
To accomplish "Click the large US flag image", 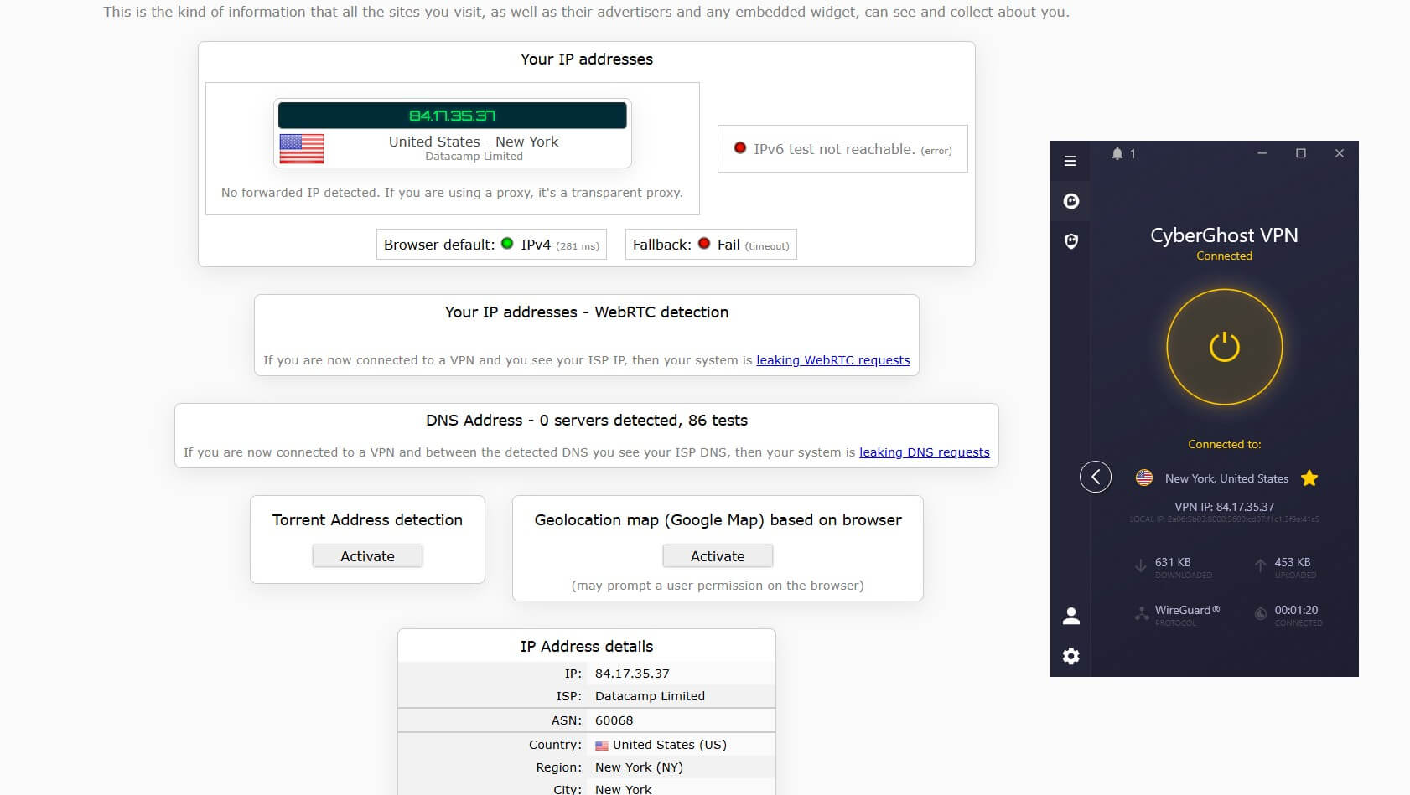I will pos(301,148).
